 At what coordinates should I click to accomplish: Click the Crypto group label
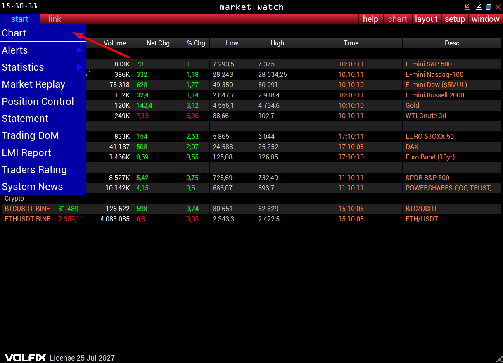[x=14, y=199]
